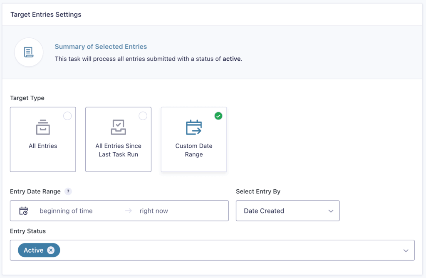426x278 pixels.
Task: Click the Select Entry By chevron arrow
Action: 331,211
